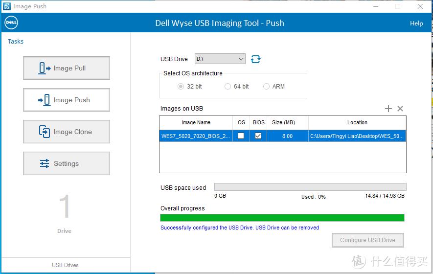This screenshot has height=274, width=433.
Task: Open the Help menu
Action: click(416, 23)
